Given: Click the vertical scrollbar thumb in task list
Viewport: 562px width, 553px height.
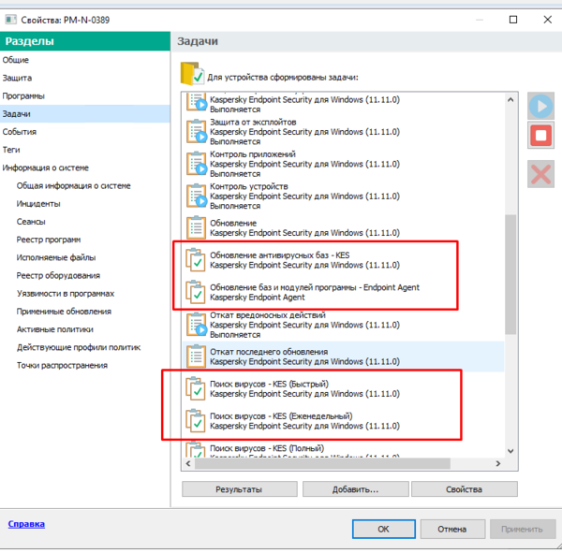Looking at the screenshot, I should [x=510, y=274].
